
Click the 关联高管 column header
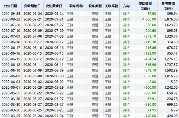[x=111, y=6]
